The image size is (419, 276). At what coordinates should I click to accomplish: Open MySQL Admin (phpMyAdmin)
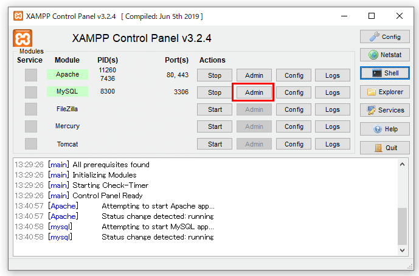(x=254, y=92)
